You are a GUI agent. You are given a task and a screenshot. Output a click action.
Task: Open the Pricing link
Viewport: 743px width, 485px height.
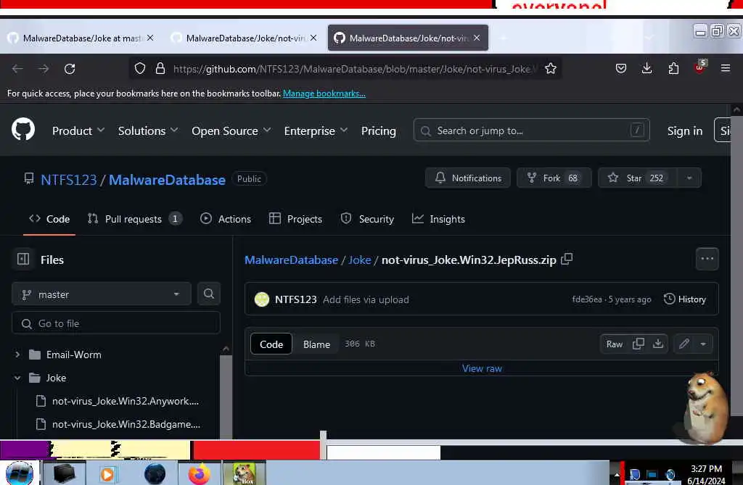(378, 130)
